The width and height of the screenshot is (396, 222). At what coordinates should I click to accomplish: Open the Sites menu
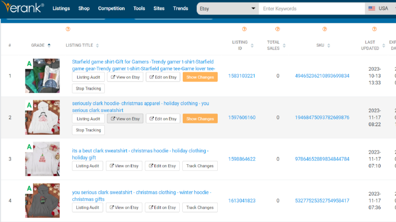pos(159,8)
